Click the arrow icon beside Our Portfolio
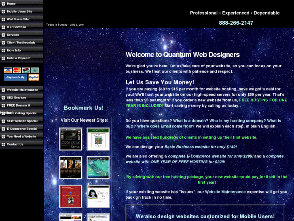The height and width of the screenshot is (221, 294). [3, 27]
